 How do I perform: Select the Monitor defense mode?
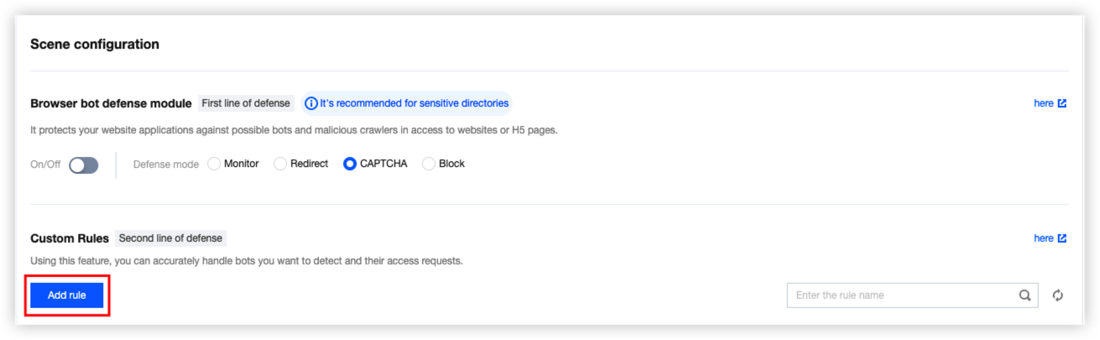coord(214,164)
